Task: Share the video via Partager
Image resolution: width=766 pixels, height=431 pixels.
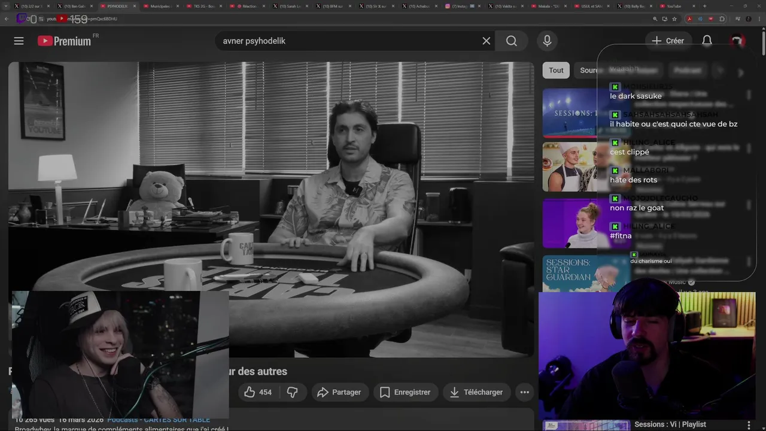Action: tap(339, 392)
